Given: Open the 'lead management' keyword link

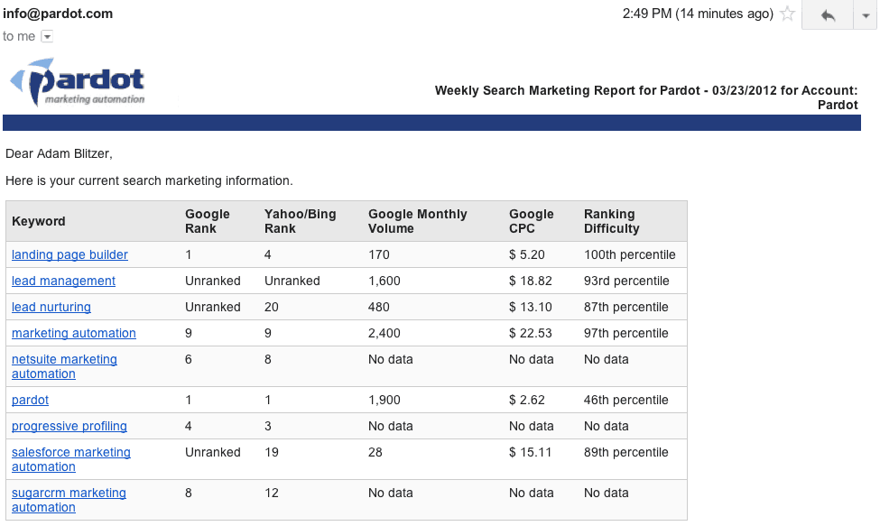Looking at the screenshot, I should coord(63,281).
